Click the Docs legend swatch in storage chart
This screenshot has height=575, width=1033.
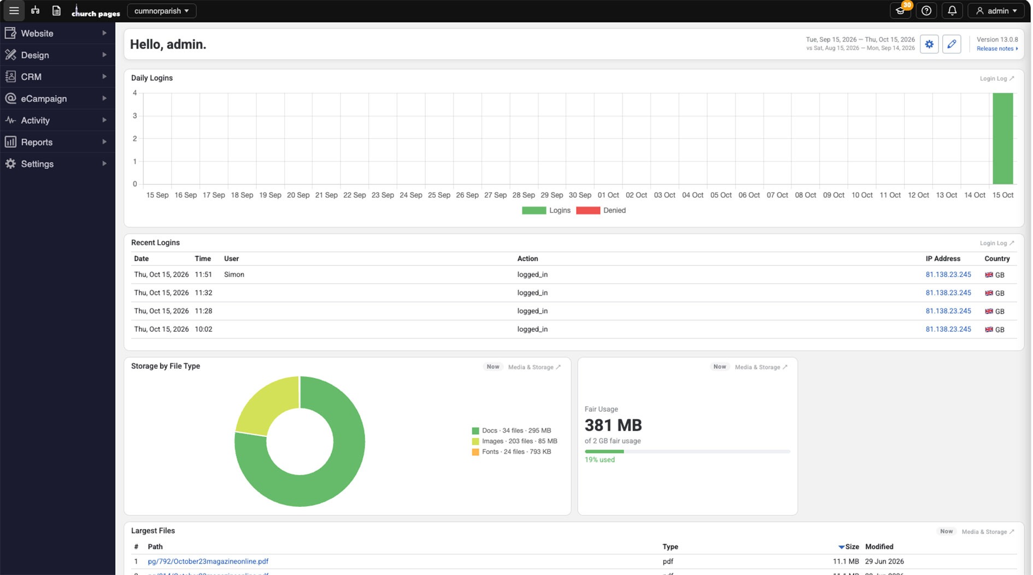(476, 431)
